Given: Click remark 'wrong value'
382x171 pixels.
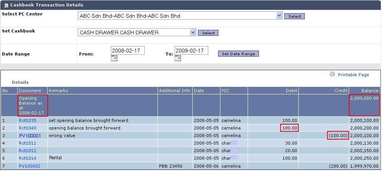Looking at the screenshot, I should coord(62,136).
